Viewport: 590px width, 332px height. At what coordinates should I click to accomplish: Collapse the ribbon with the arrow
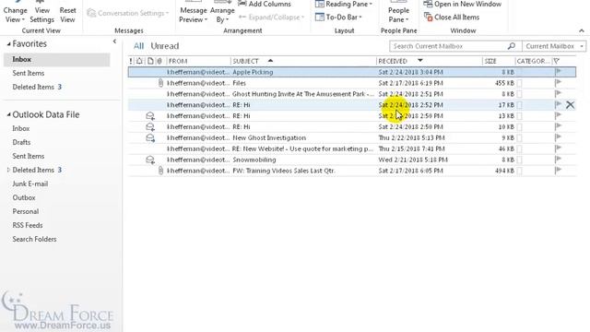pos(582,30)
